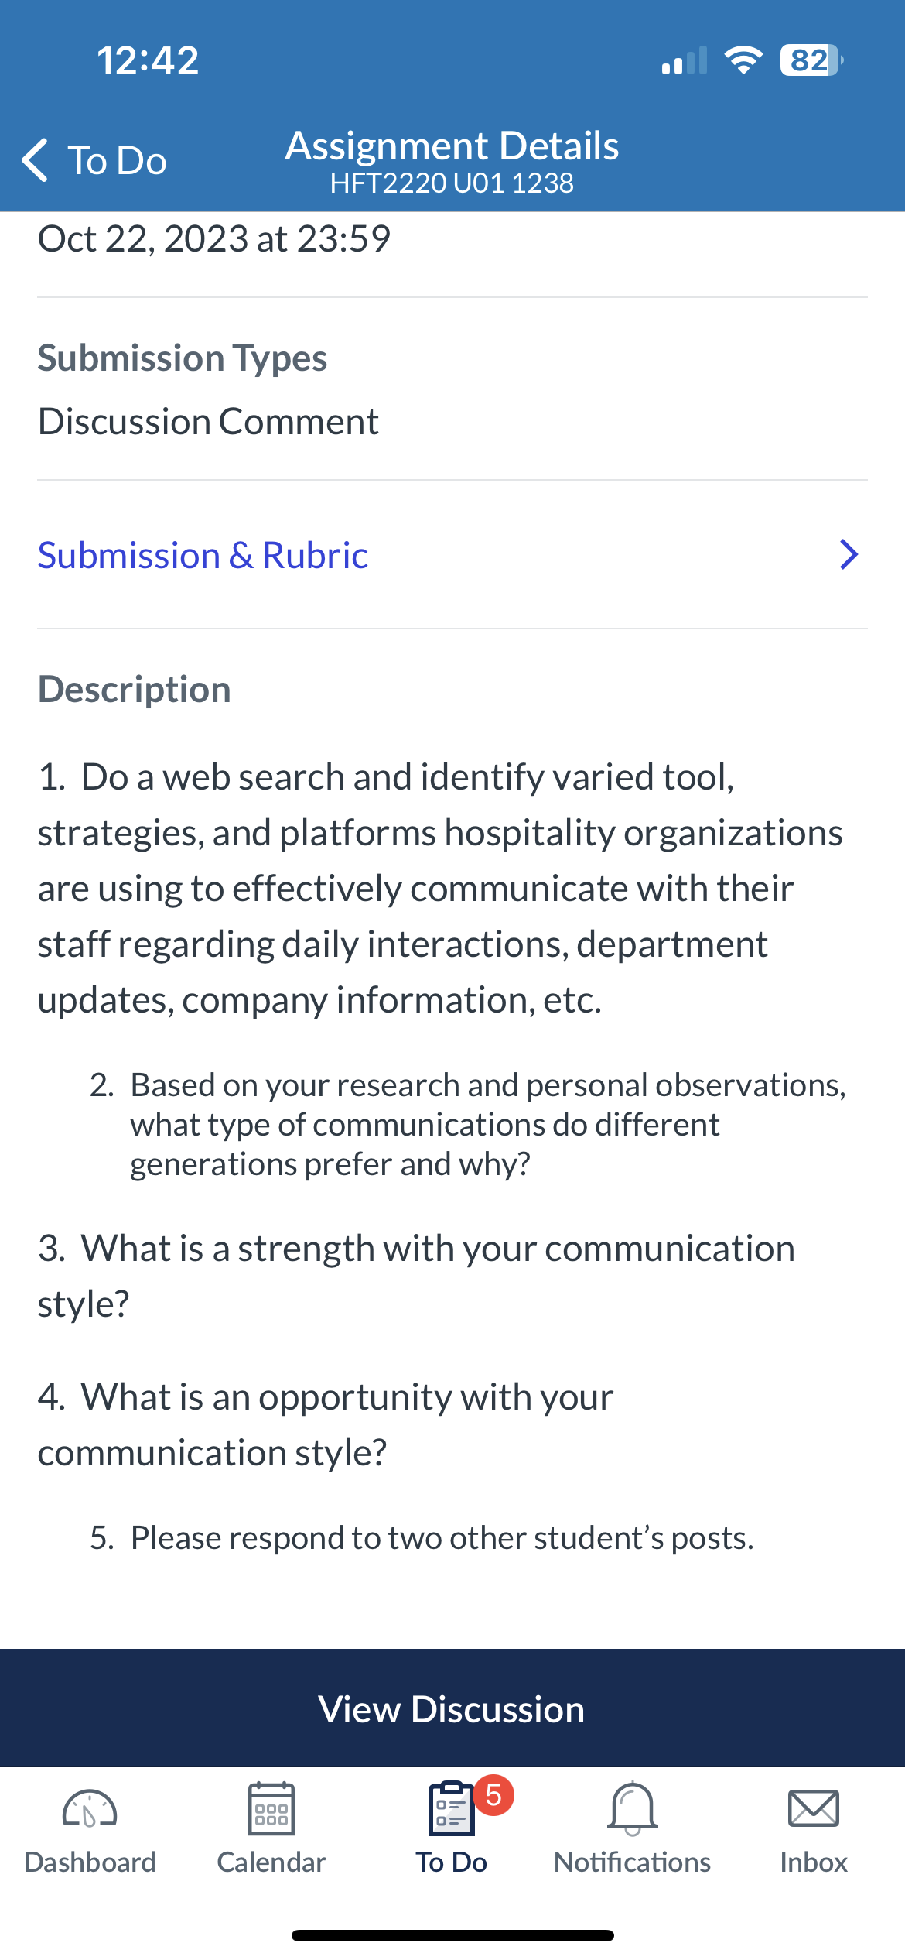Tap the back chevron beside To Do
The width and height of the screenshot is (905, 1960).
34,160
